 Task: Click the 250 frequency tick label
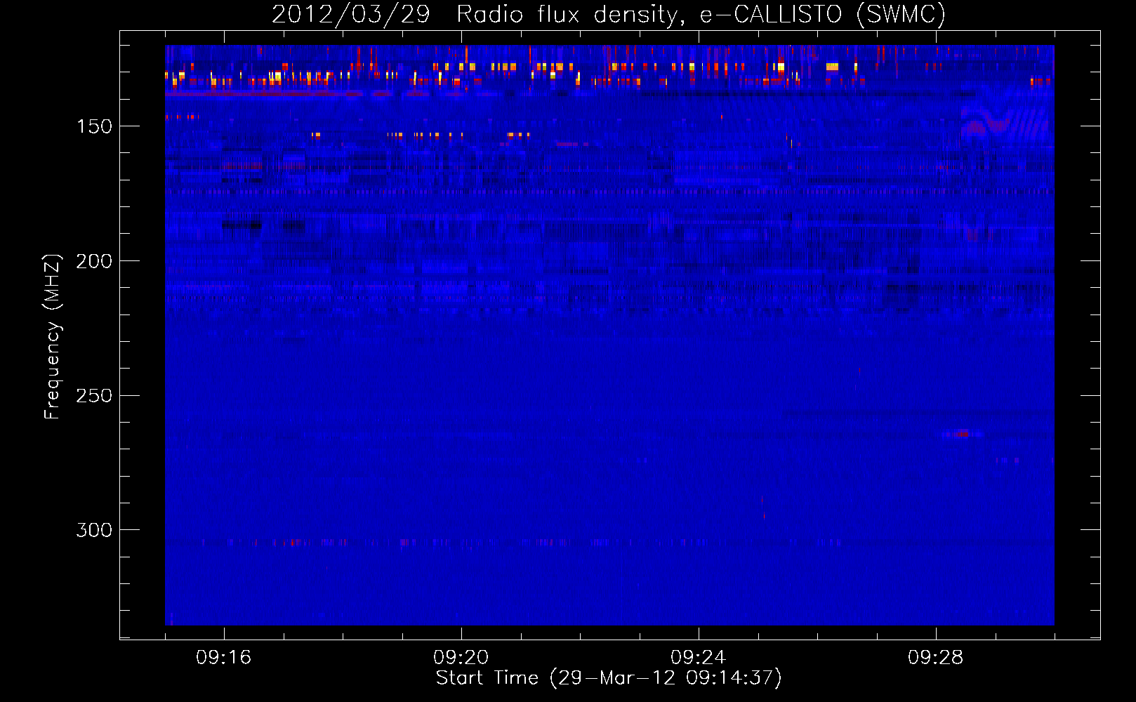[94, 396]
